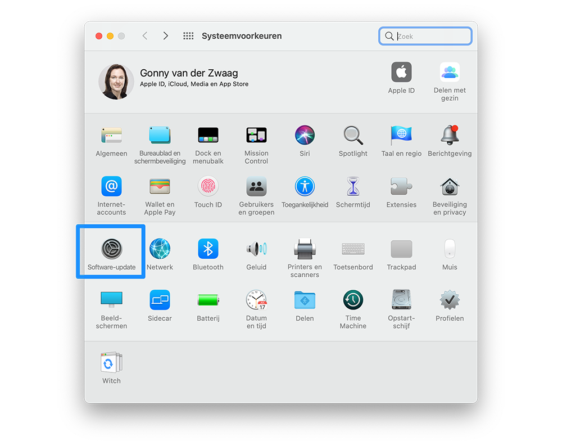The width and height of the screenshot is (562, 445).
Task: Click the user profile photo
Action: (116, 82)
